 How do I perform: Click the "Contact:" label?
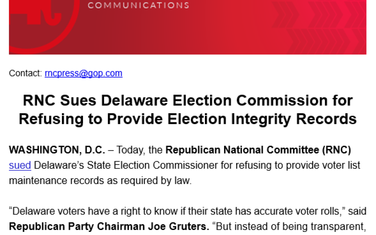25,73
